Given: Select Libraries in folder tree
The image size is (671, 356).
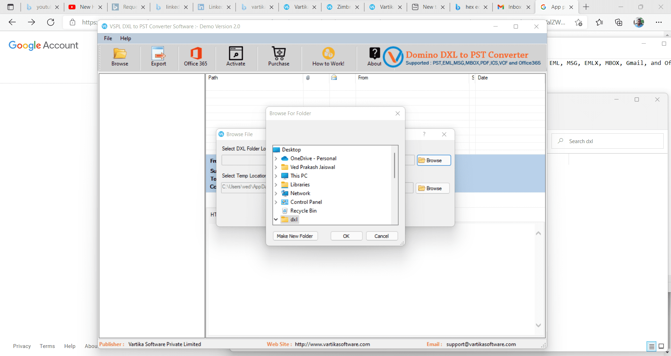Looking at the screenshot, I should coord(300,185).
